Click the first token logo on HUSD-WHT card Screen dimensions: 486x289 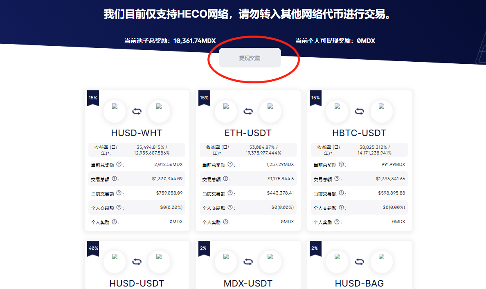(x=115, y=111)
